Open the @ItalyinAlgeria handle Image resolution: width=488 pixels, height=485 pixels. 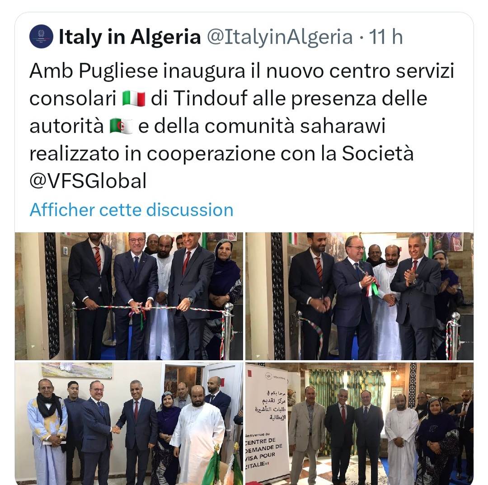click(280, 37)
